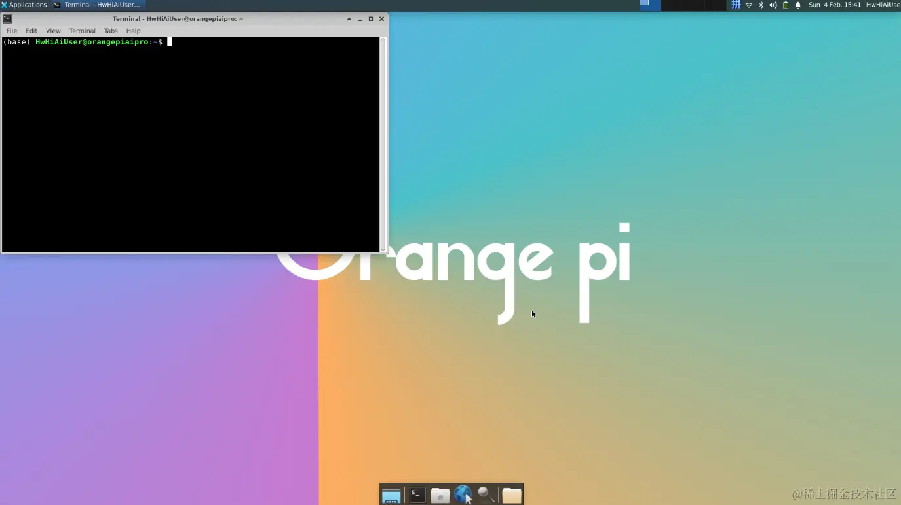Viewport: 901px width, 505px height.
Task: Open the tan folder icon in the dock
Action: (x=512, y=495)
